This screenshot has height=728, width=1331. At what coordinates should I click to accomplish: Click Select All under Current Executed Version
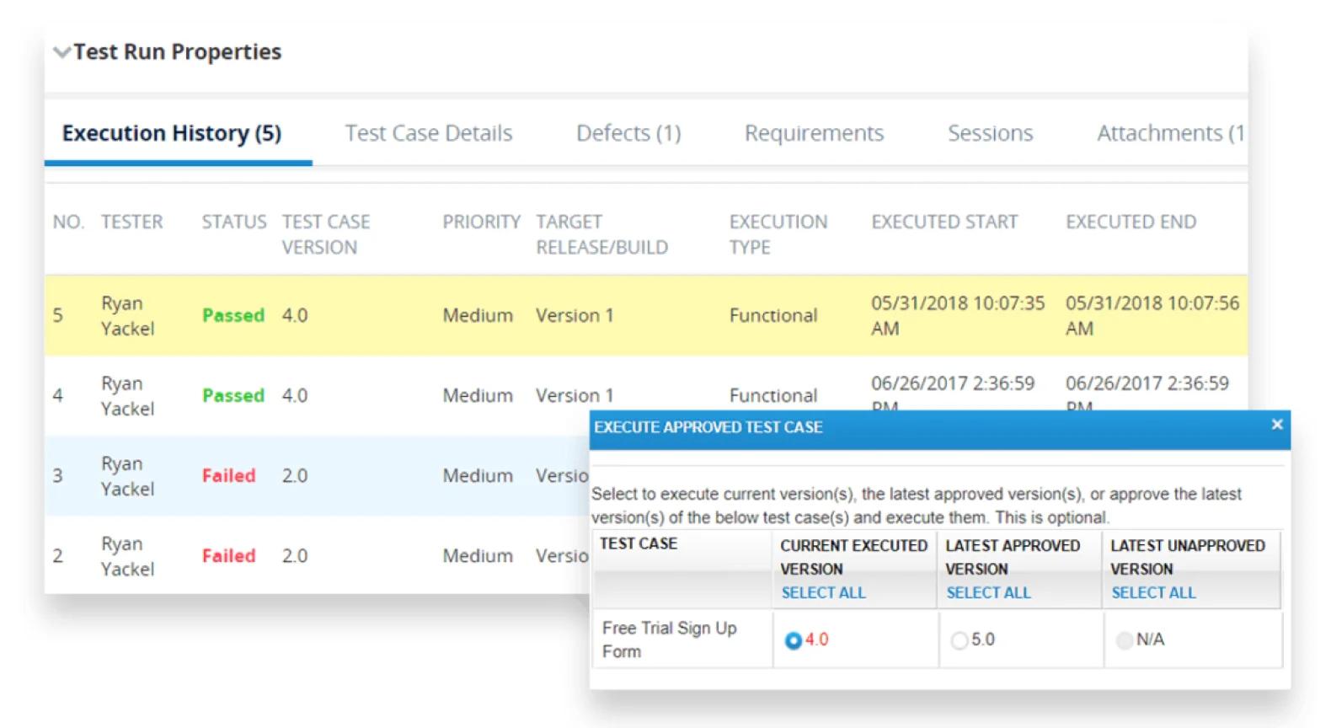pyautogui.click(x=822, y=592)
